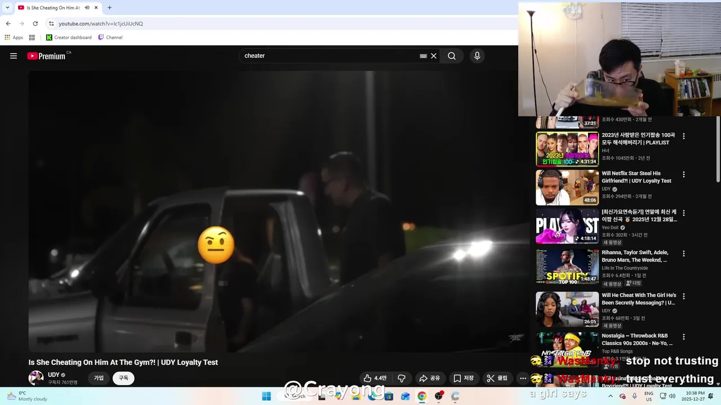The width and height of the screenshot is (721, 405).
Task: View site information icon in address bar
Action: tap(51, 24)
